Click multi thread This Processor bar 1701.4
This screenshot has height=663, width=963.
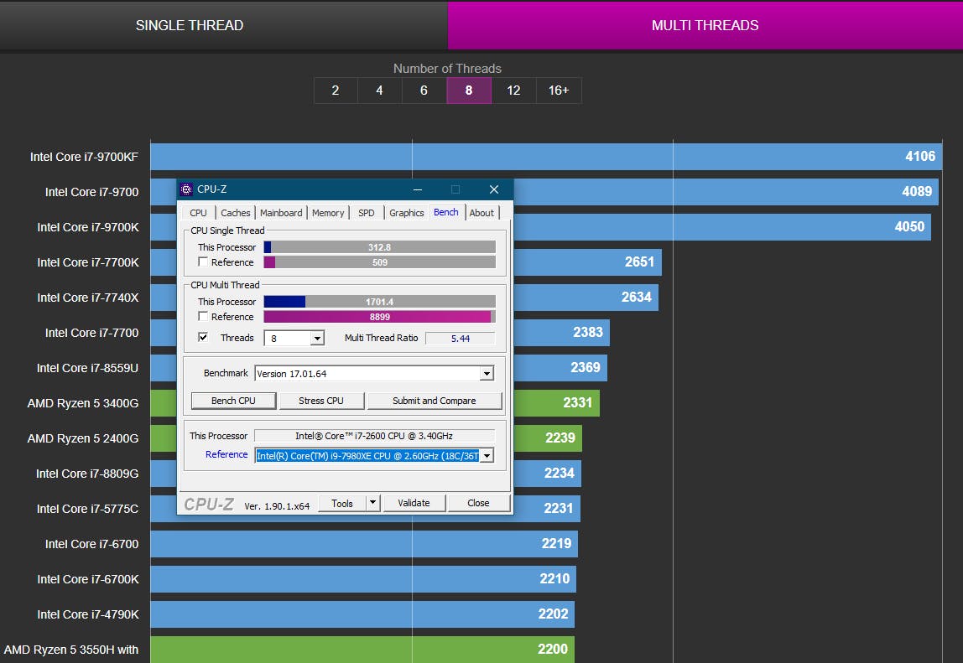[x=379, y=302]
